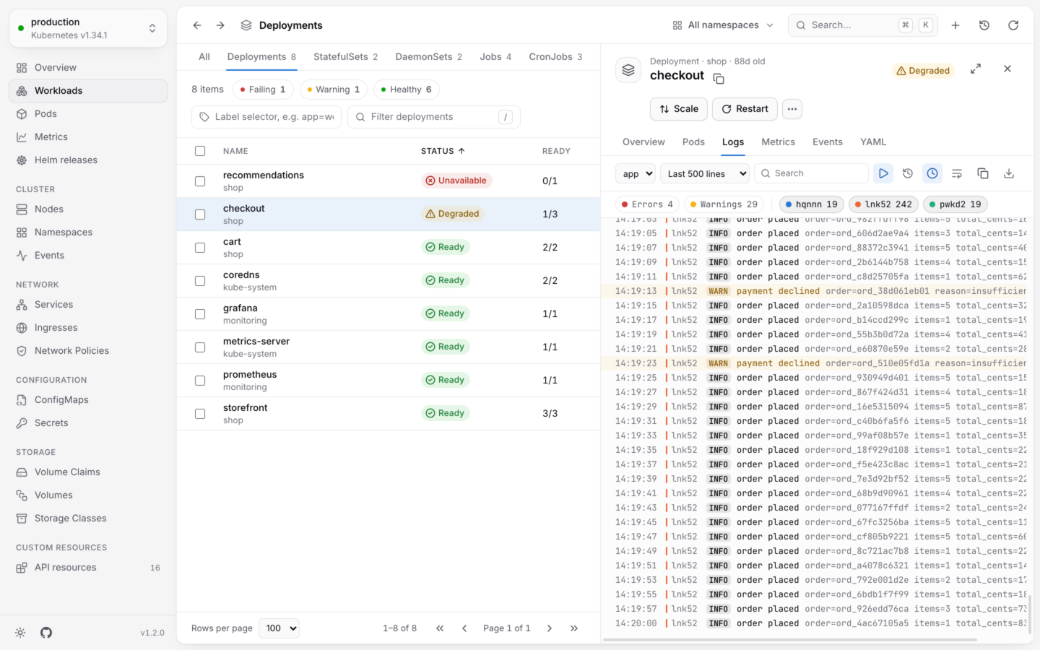The image size is (1040, 650).
Task: Switch to the StatefulSets tab
Action: pos(345,57)
